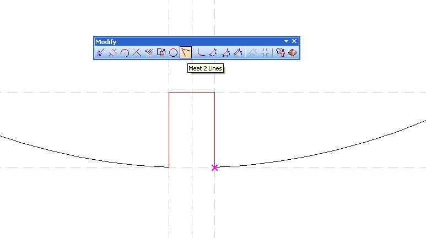
Task: Click the greyed-out dashed corners icon
Action: pyautogui.click(x=265, y=53)
